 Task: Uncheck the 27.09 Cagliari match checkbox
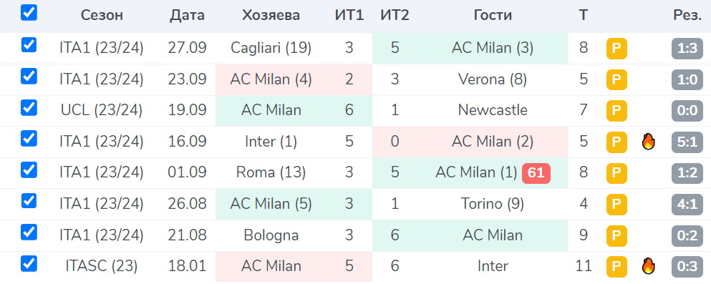(29, 45)
